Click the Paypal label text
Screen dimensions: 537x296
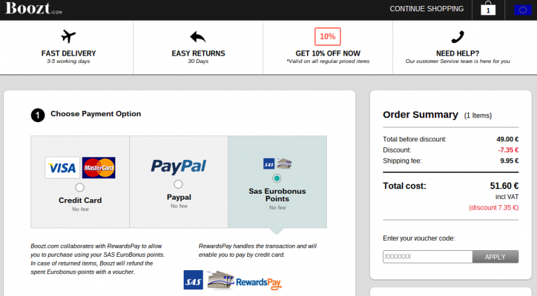179,197
